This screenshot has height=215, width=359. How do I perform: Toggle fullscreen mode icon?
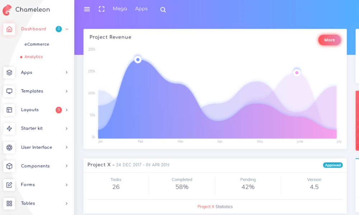(102, 9)
